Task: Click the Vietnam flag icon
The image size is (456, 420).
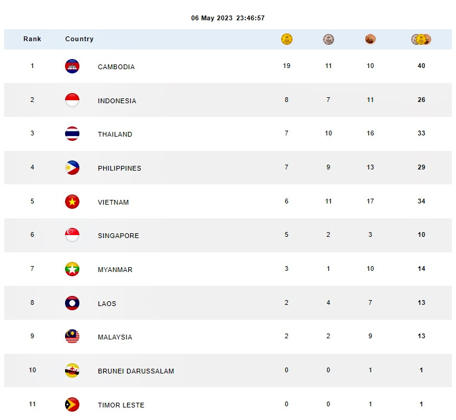Action: (x=72, y=202)
